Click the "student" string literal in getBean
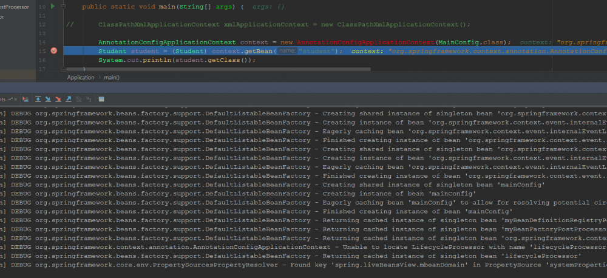 coord(316,51)
